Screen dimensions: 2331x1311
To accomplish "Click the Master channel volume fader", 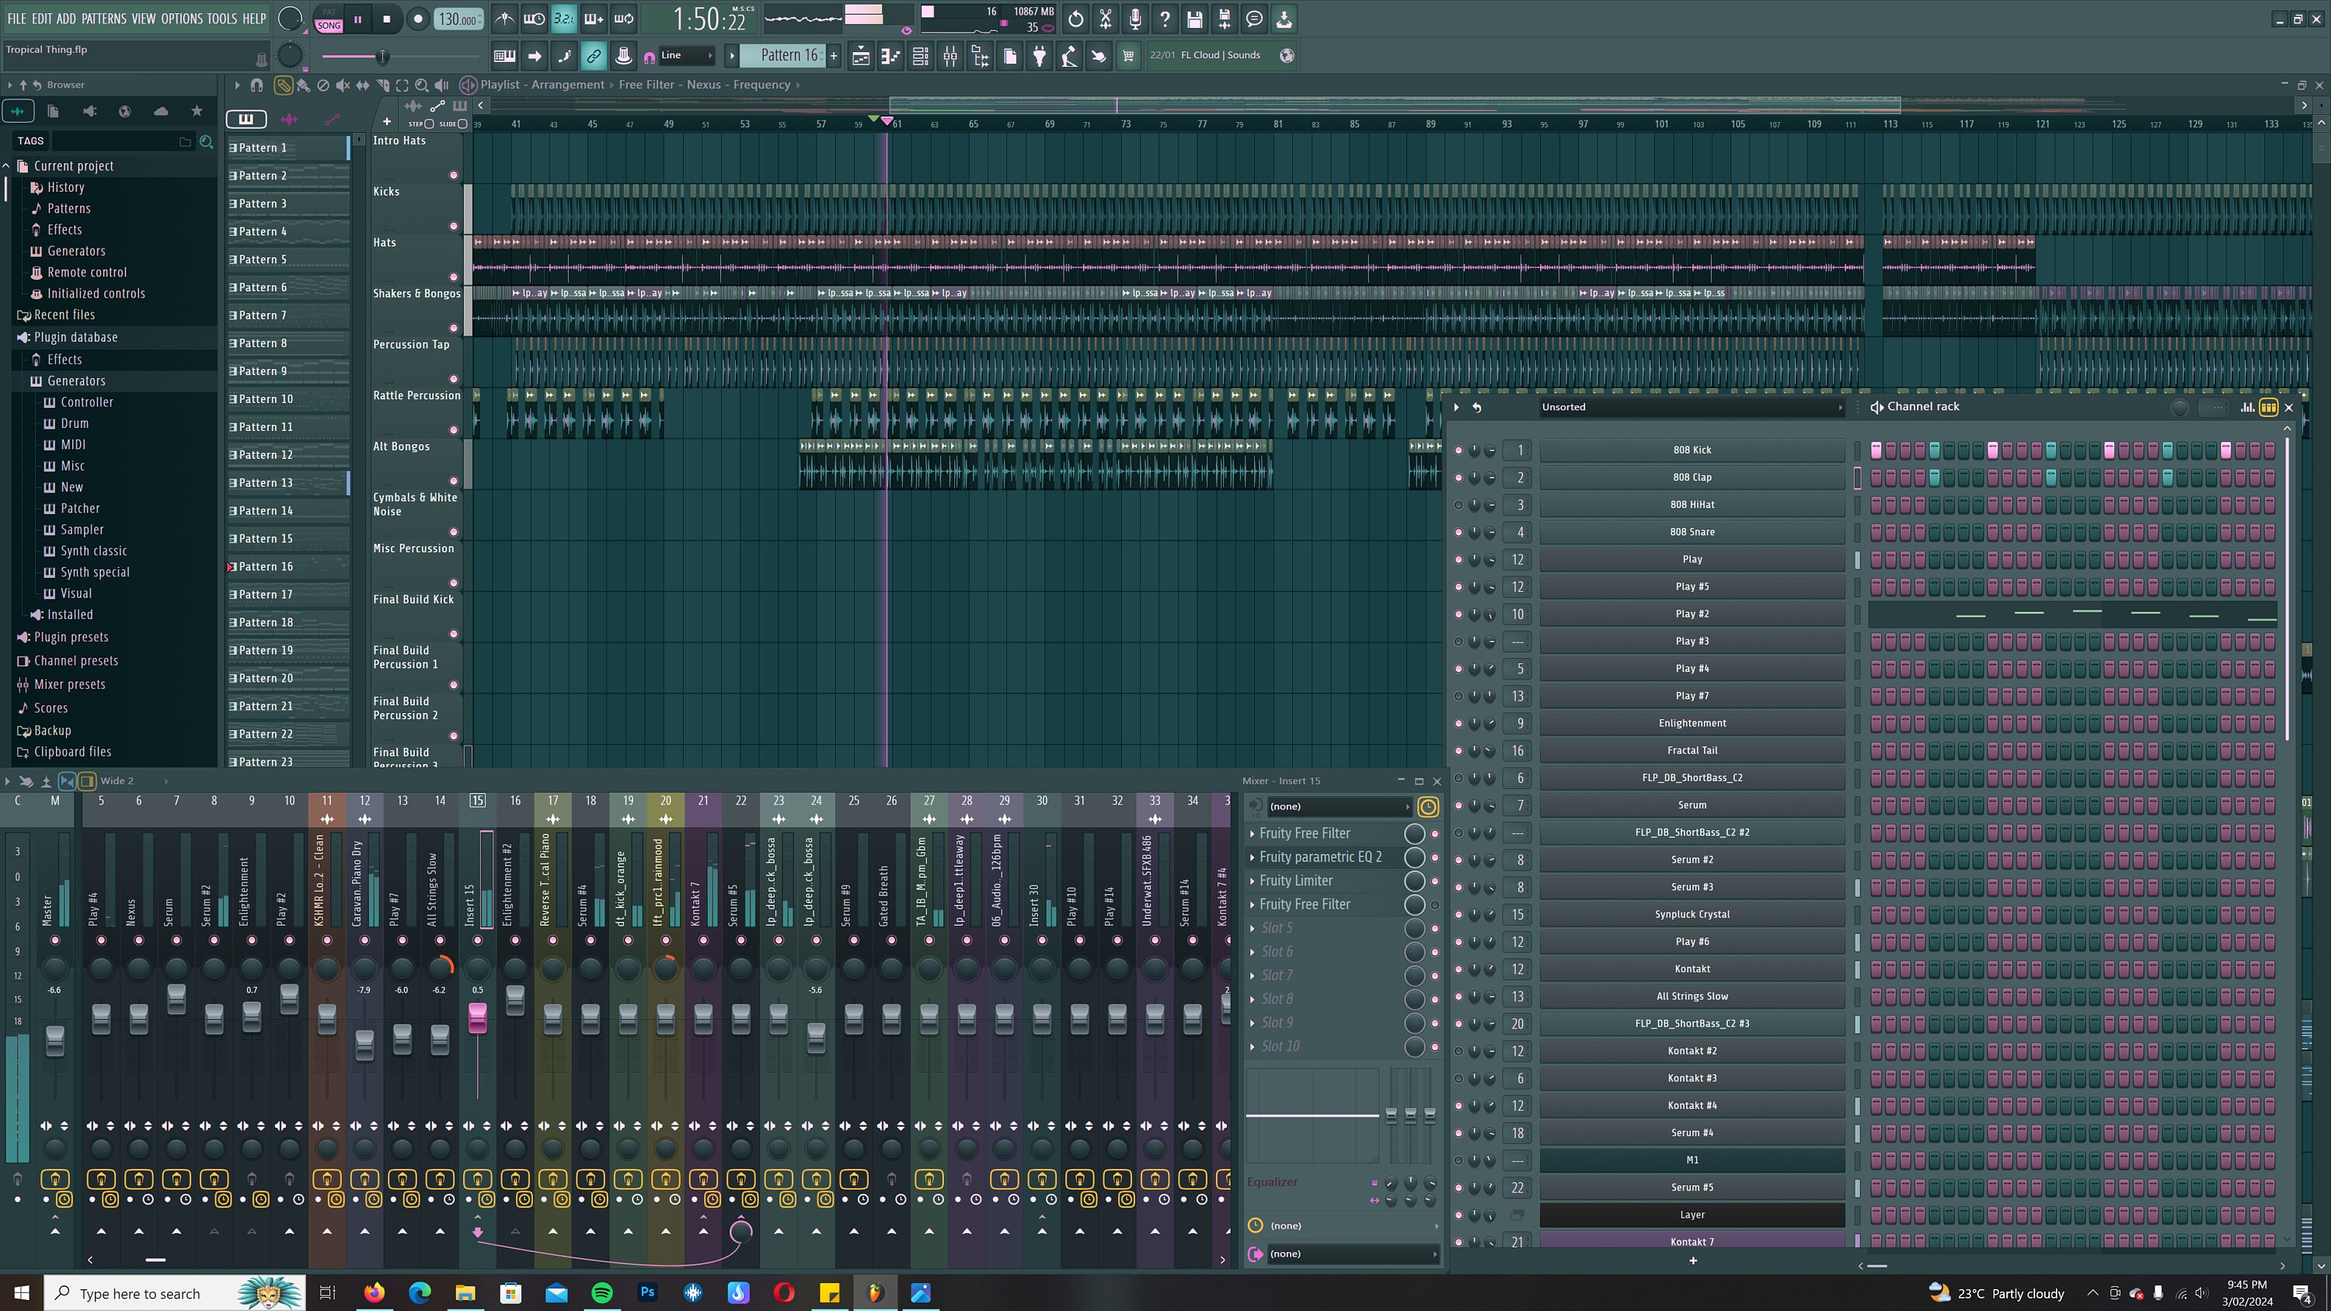I will [55, 1042].
